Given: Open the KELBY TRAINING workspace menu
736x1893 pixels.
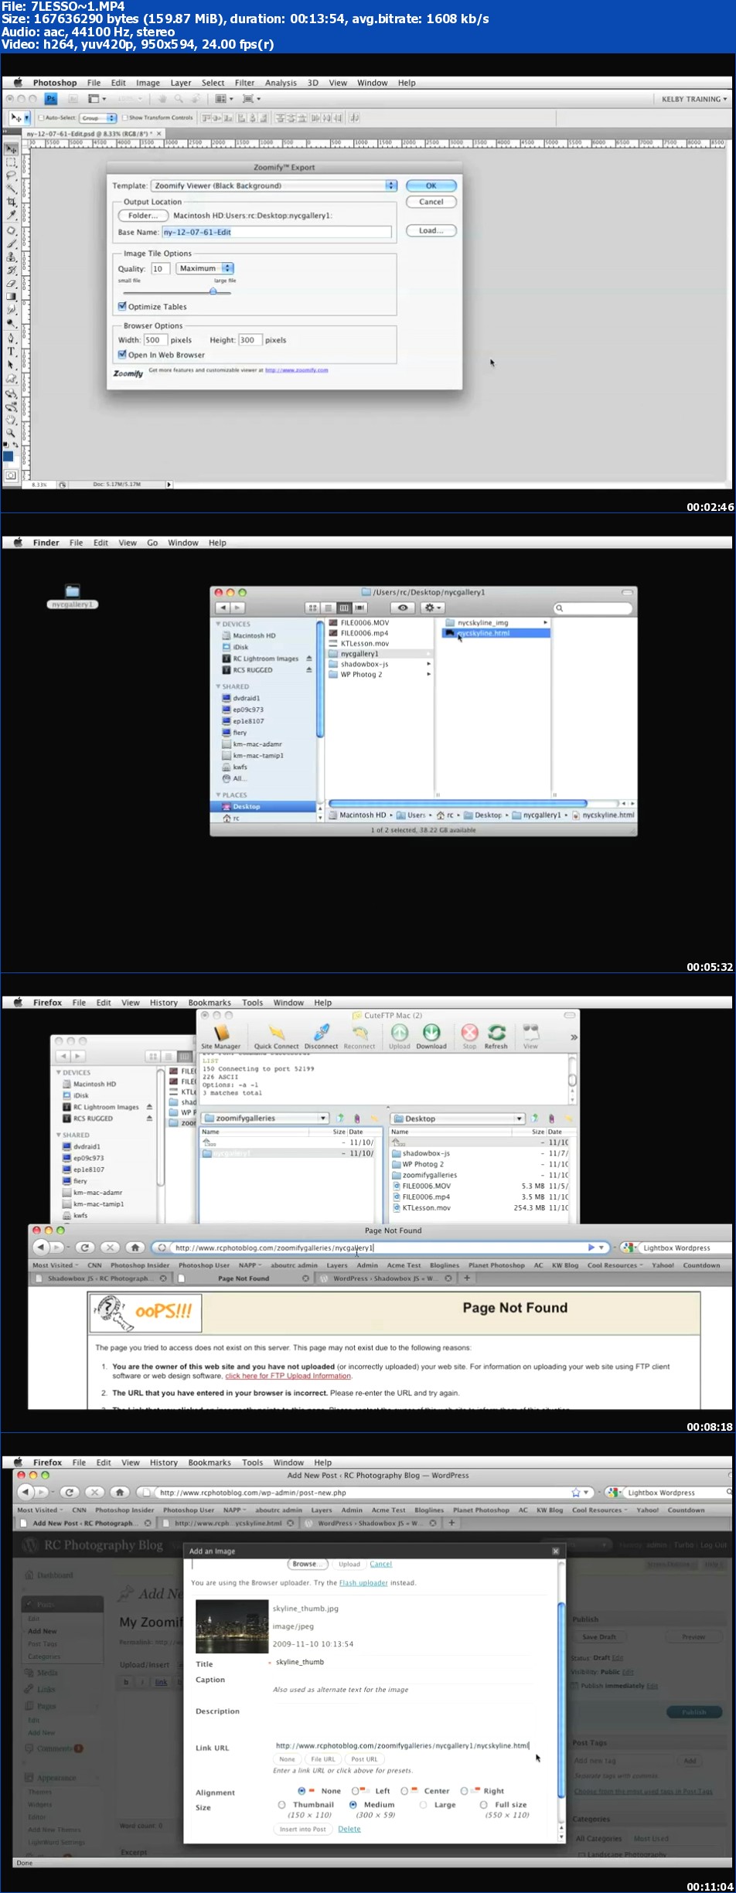Looking at the screenshot, I should click(x=693, y=99).
